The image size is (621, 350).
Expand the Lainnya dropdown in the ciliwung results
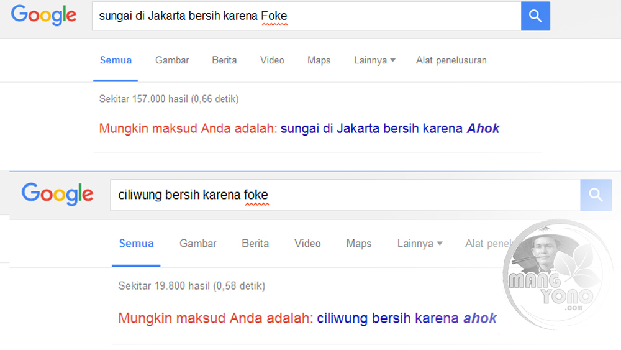coord(420,243)
